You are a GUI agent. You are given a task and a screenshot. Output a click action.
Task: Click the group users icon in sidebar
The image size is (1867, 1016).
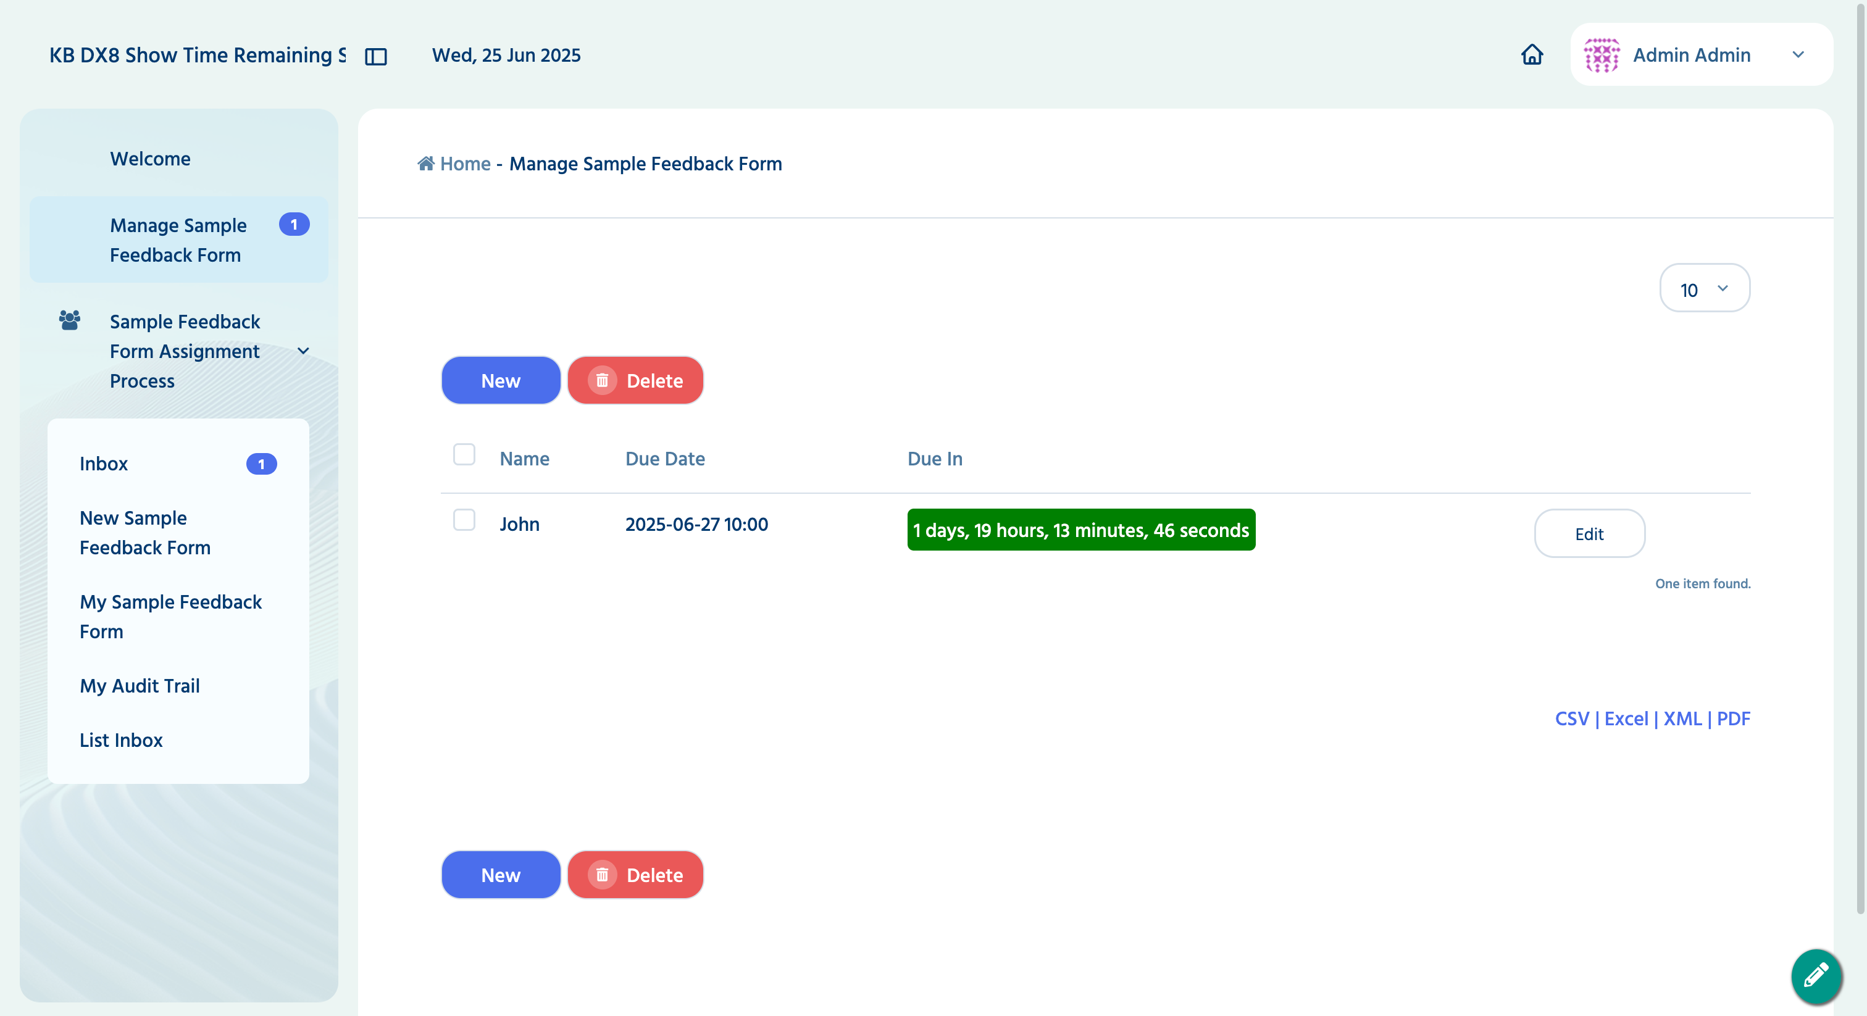[70, 320]
